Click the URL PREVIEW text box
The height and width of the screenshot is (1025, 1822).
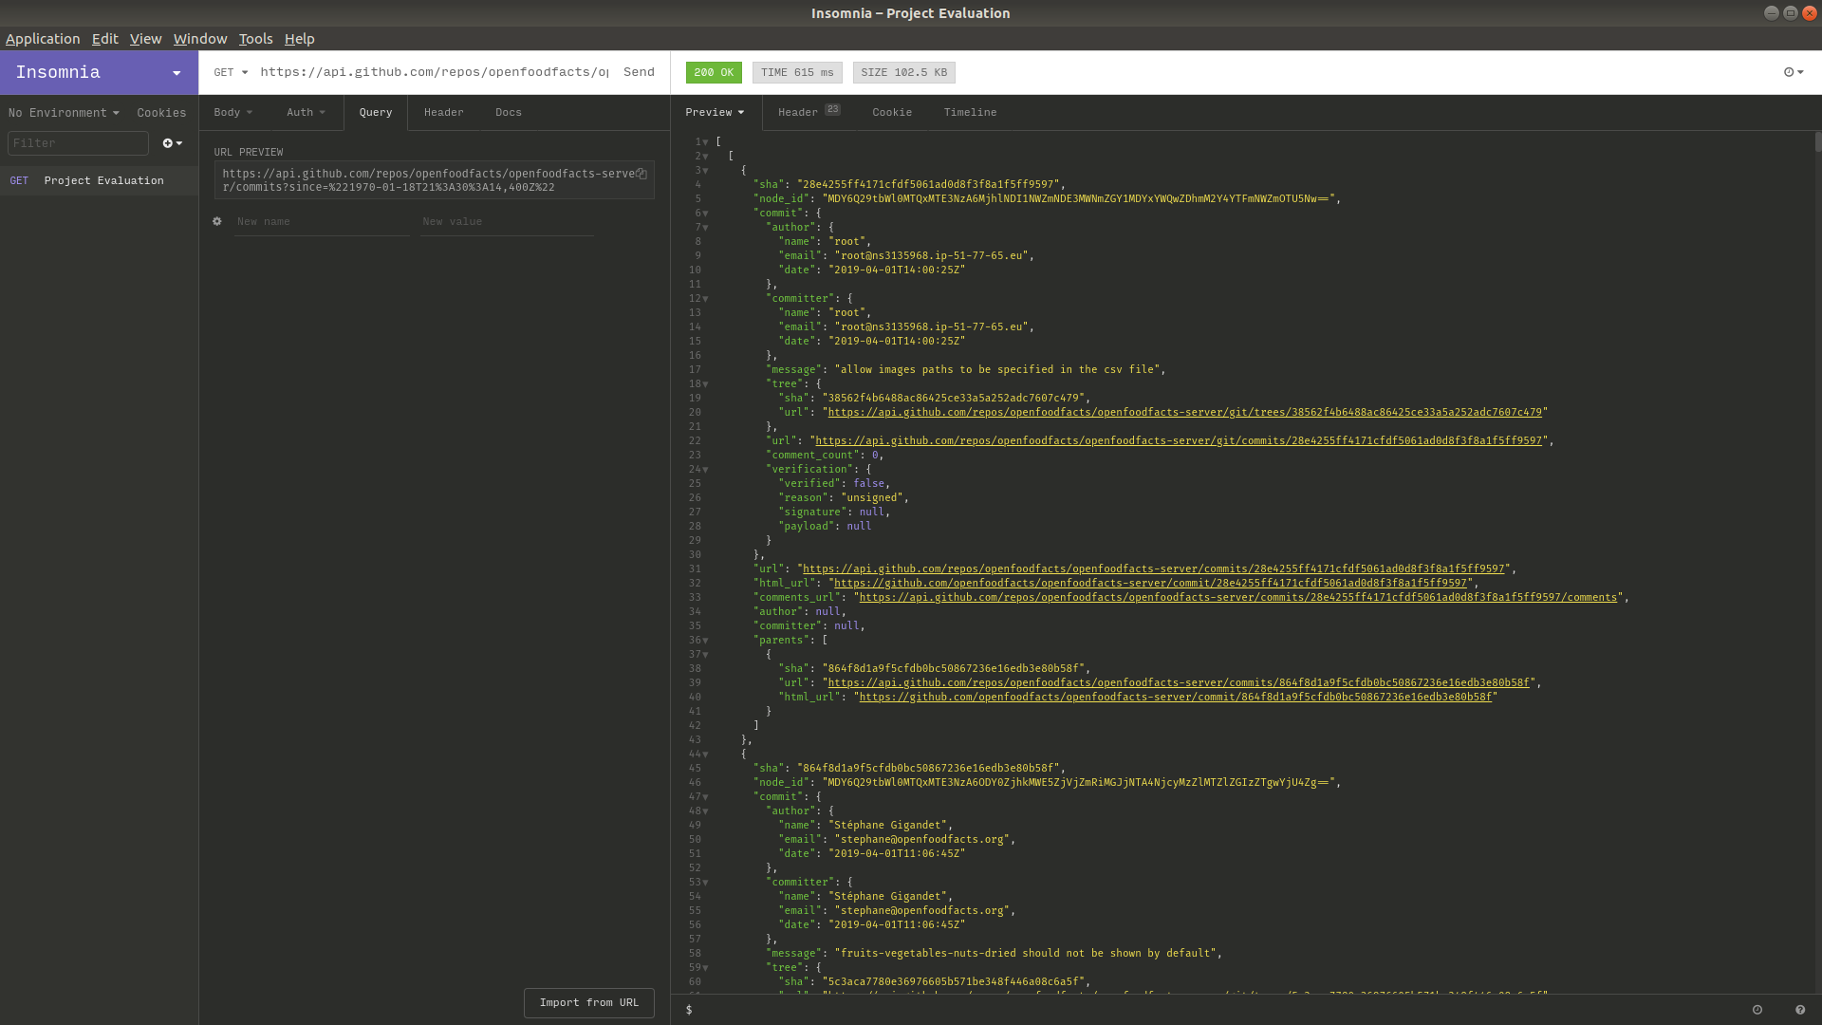(x=434, y=180)
